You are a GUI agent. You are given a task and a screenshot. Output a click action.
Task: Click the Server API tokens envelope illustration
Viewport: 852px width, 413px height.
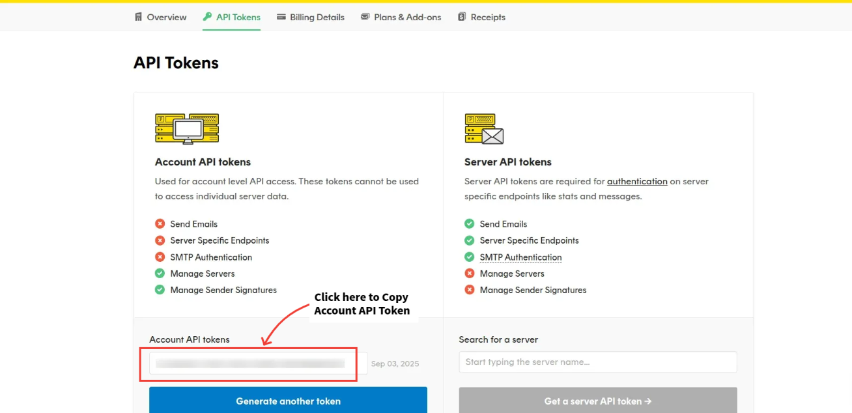click(484, 128)
